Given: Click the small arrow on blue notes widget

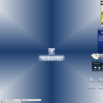Looking at the screenshot, I should 100,50.
